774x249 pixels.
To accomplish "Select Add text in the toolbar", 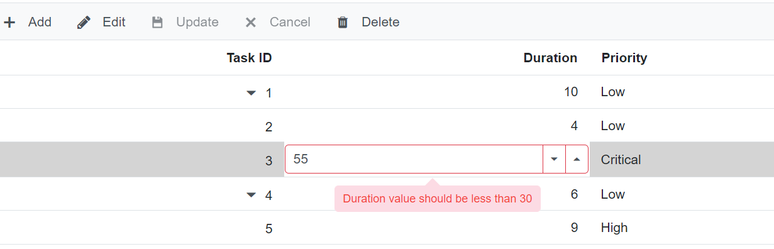I will tap(40, 22).
